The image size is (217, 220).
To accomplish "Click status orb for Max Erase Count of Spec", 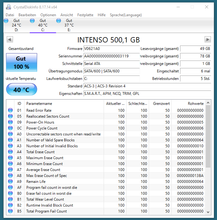I will pyautogui.click(x=10, y=175).
